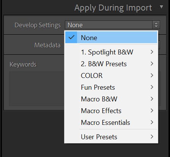
Task: Click the checkmark beside None
Action: pos(71,37)
